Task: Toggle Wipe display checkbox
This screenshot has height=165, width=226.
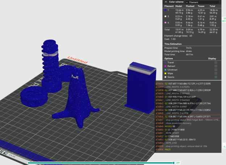Action: click(x=216, y=73)
